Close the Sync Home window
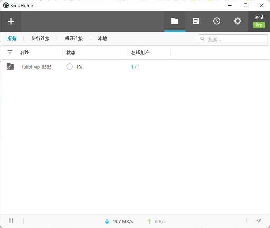The width and height of the screenshot is (270, 228). click(x=262, y=5)
